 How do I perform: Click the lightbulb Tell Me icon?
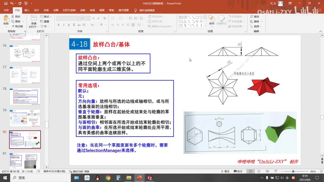coord(135,10)
